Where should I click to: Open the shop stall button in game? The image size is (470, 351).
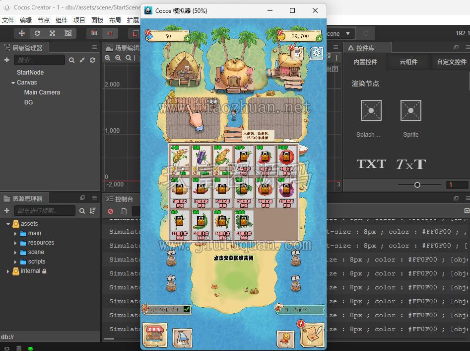(155, 335)
